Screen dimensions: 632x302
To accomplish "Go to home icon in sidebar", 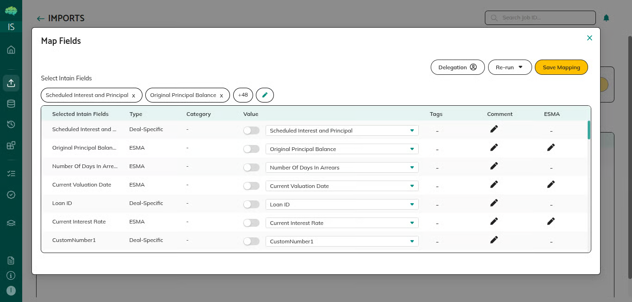I will point(11,50).
